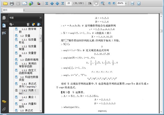
Task: Click the Print icon in toolbar
Action: (x=12, y=4)
